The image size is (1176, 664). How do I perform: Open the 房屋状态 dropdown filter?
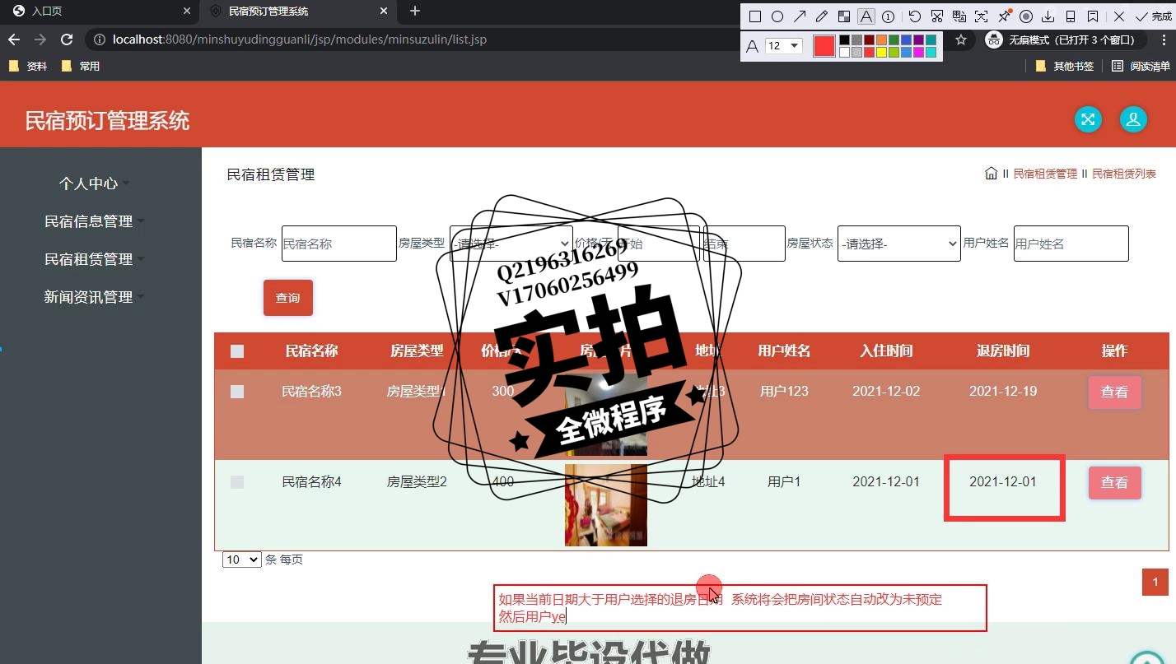click(899, 244)
